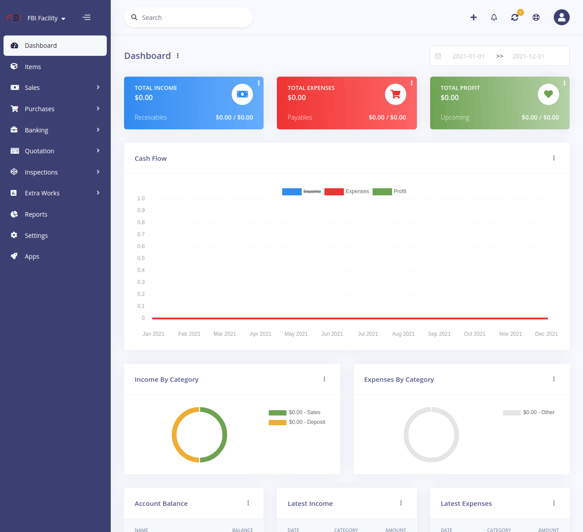Click the green Sales legend swatch

coord(277,412)
